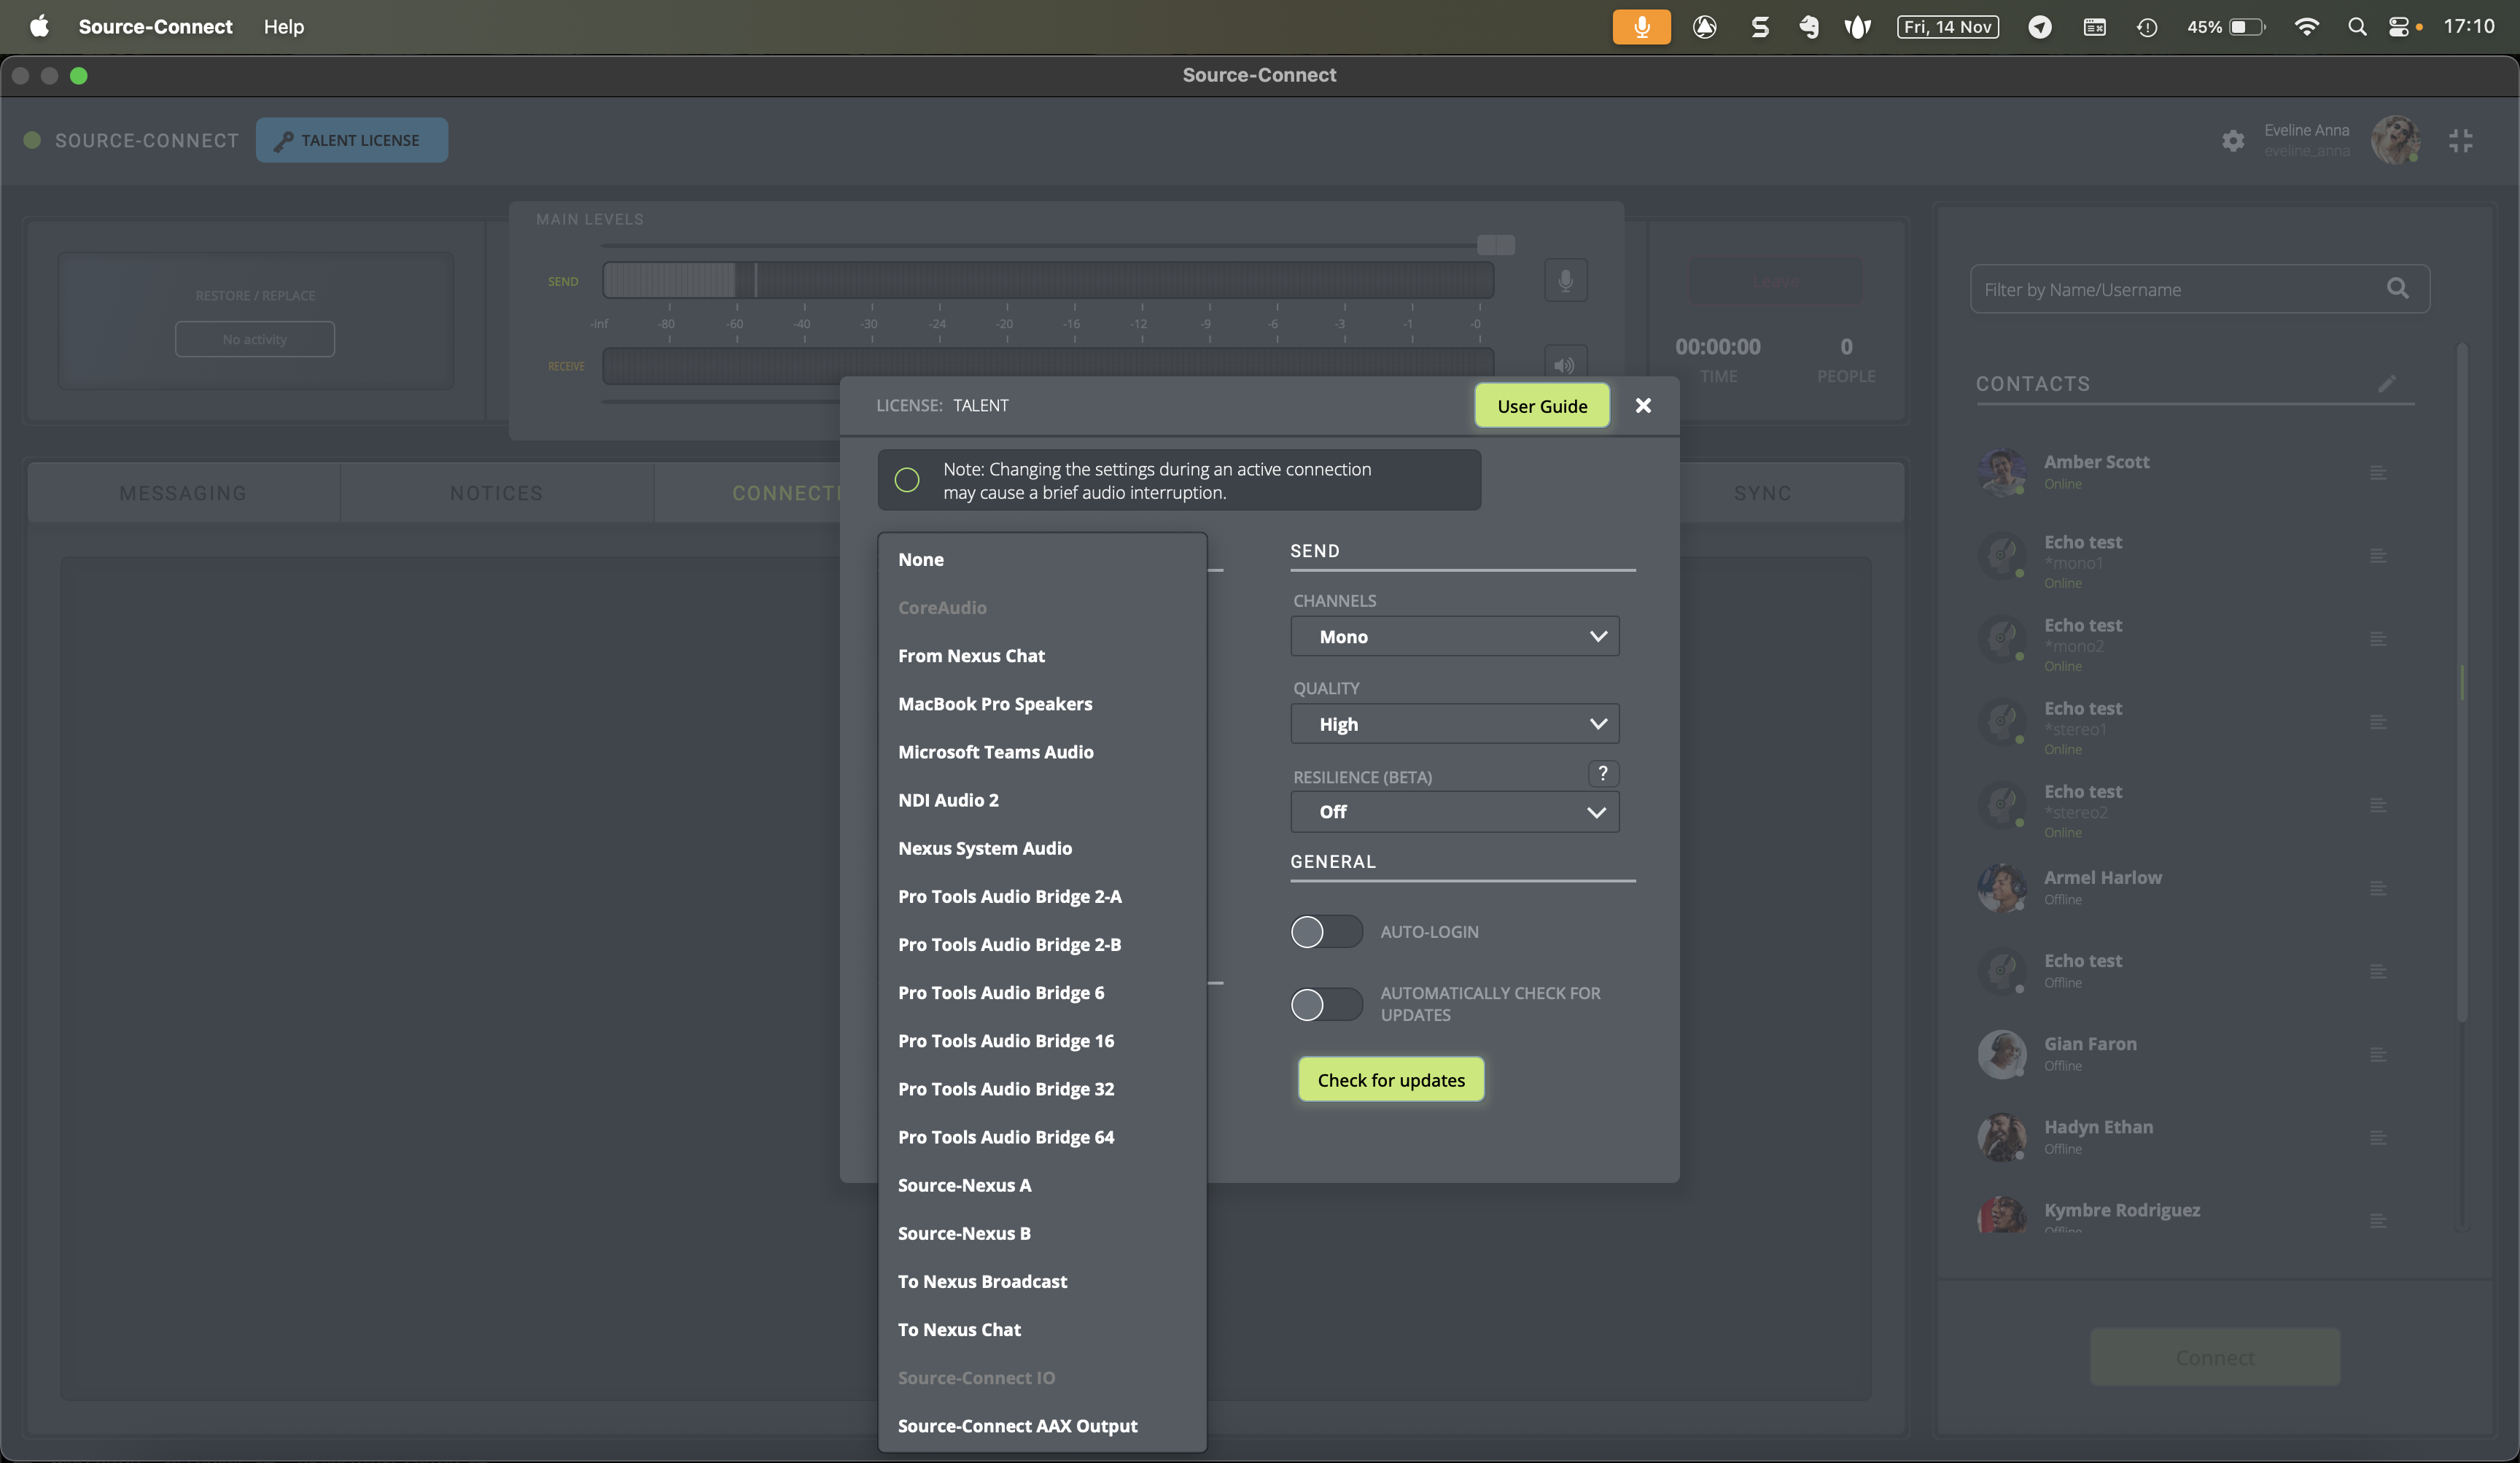Click the circle beside the settings note
The height and width of the screenshot is (1463, 2520).
tap(907, 480)
